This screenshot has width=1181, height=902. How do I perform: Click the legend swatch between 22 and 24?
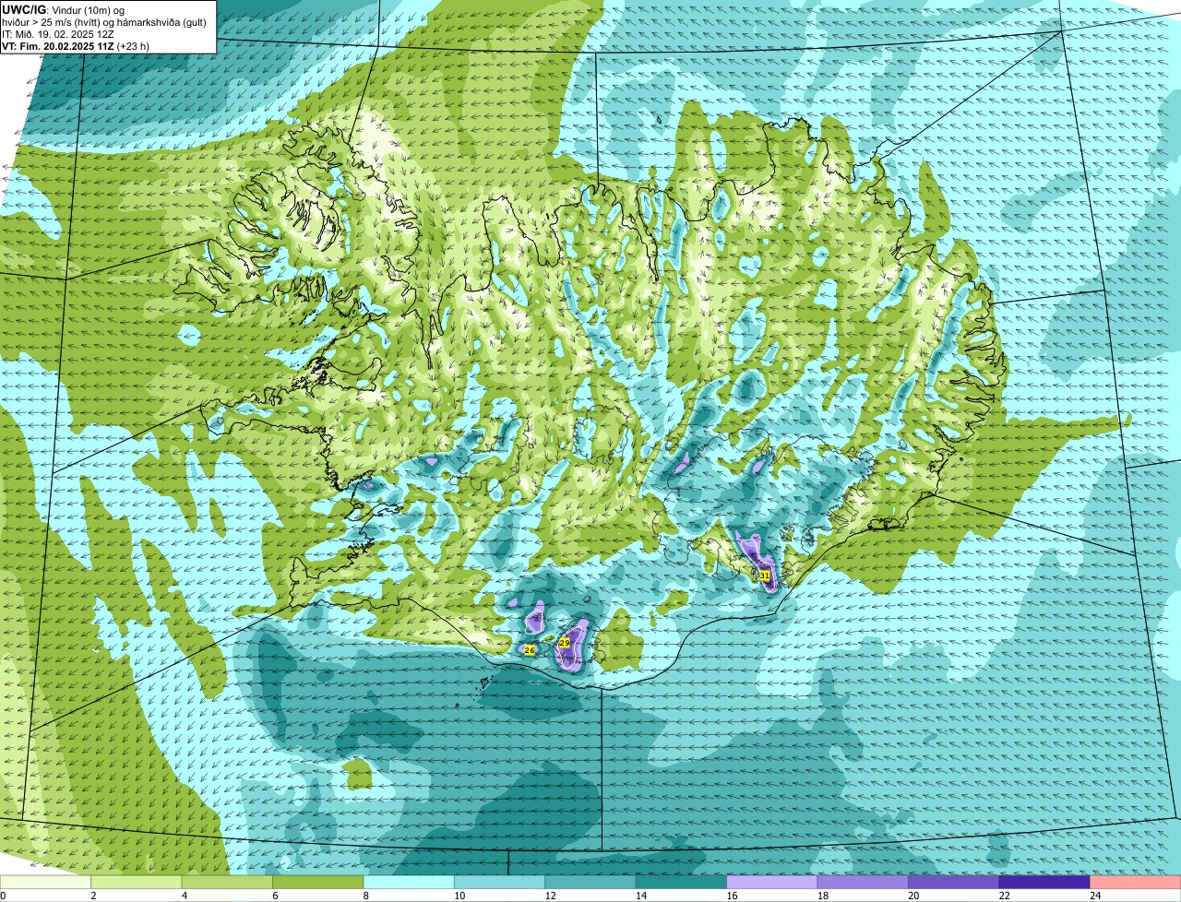point(1045,883)
